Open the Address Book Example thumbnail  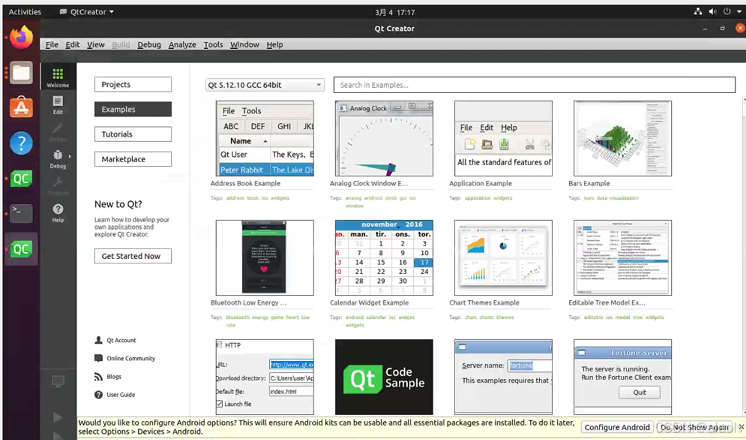click(x=265, y=139)
